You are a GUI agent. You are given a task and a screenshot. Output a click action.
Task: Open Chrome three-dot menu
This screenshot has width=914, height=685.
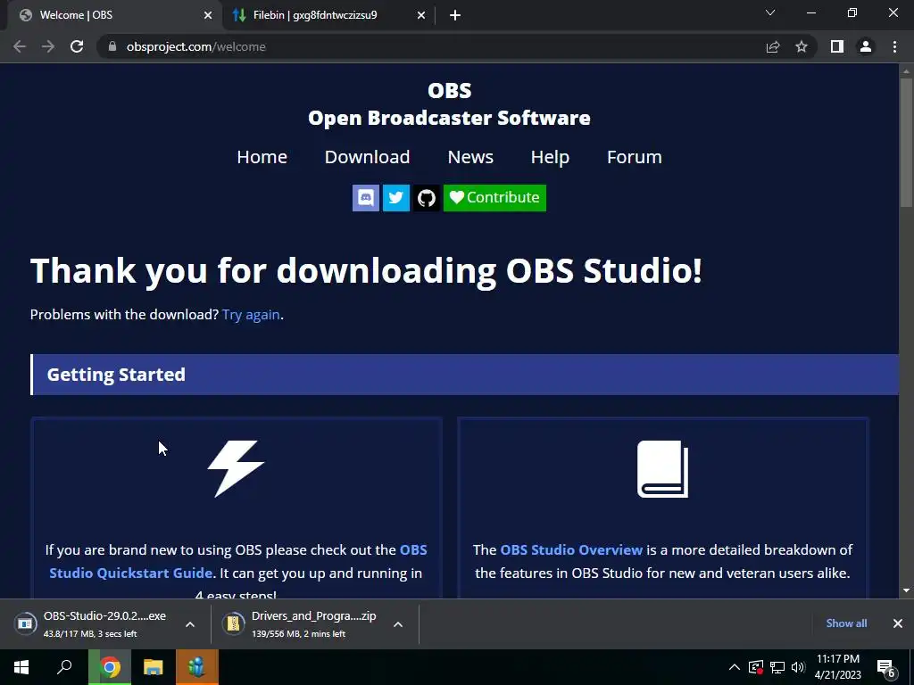tap(894, 46)
